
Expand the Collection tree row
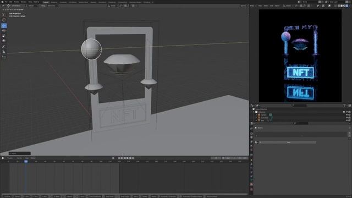coord(254,112)
